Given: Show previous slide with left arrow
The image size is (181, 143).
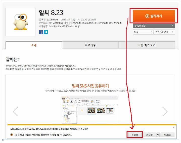Looking at the screenshot, I should pos(15,112).
